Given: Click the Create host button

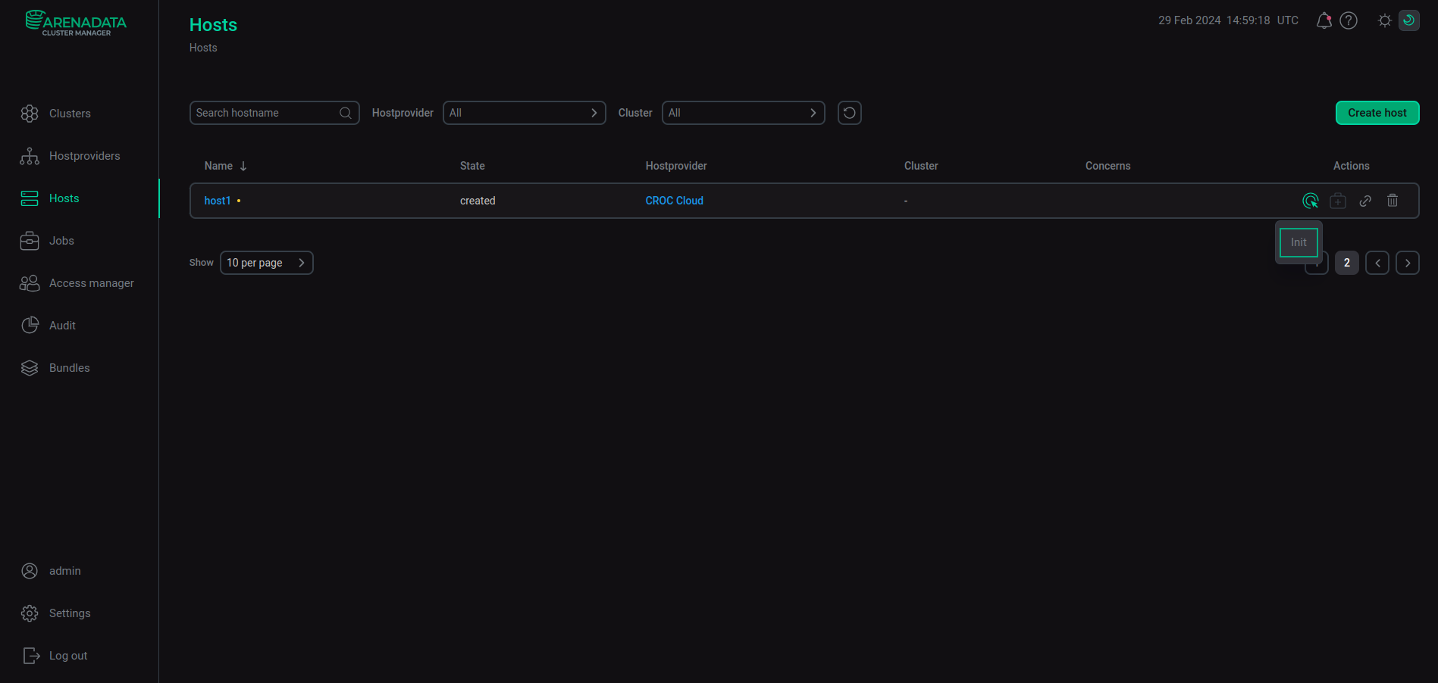Looking at the screenshot, I should [1377, 113].
